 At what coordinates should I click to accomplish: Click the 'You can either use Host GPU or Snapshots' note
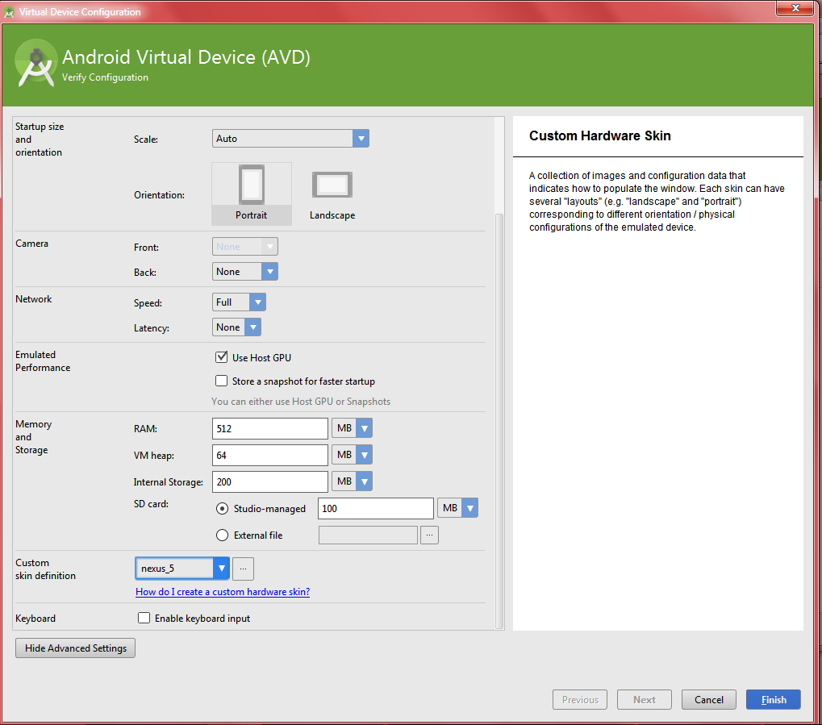(x=301, y=402)
